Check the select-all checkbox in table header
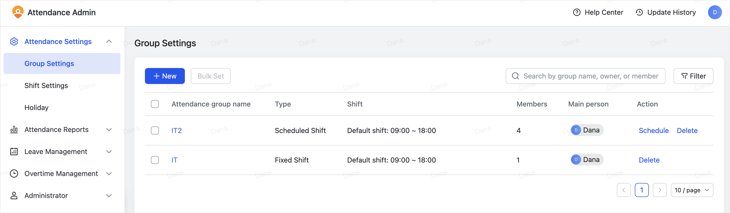 [155, 104]
